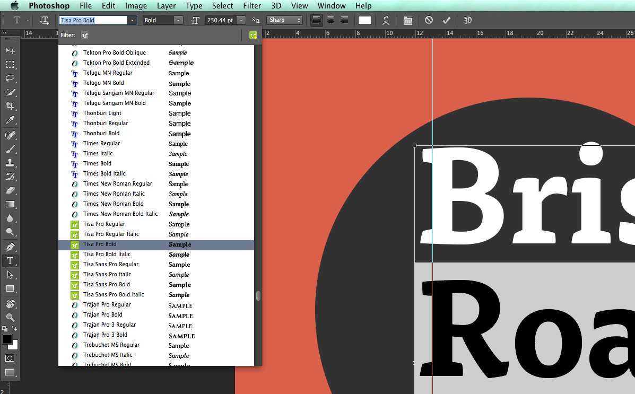This screenshot has height=394, width=635.
Task: Open the Layer menu
Action: (167, 6)
